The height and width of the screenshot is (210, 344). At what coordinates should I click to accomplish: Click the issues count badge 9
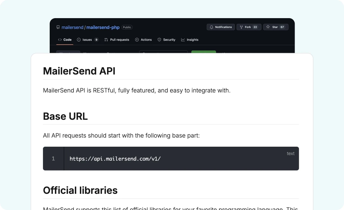tap(96, 40)
